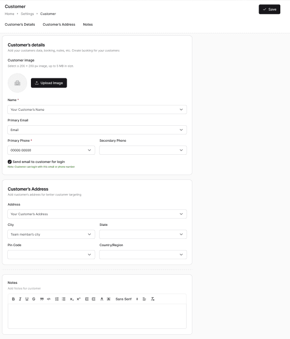Click the 'Customer's details' section heading
Viewport: 290px width, 339px height.
[x=26, y=45]
